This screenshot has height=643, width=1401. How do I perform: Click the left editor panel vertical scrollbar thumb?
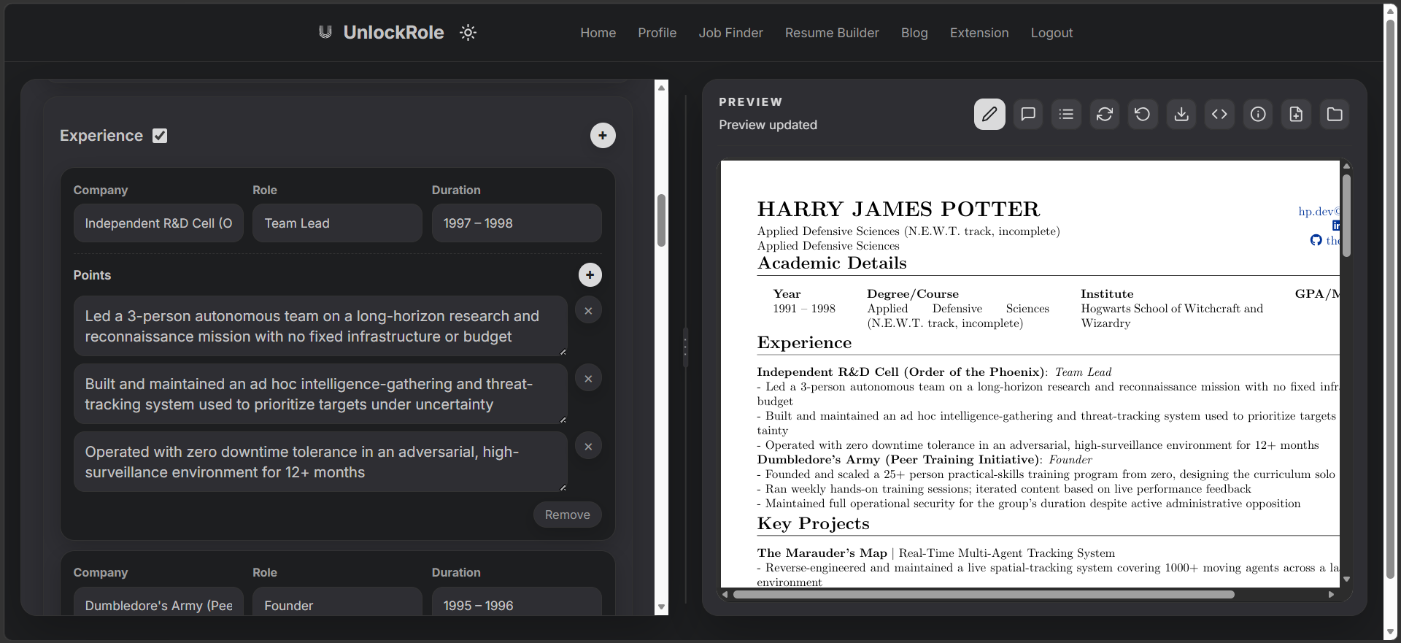pos(661,220)
